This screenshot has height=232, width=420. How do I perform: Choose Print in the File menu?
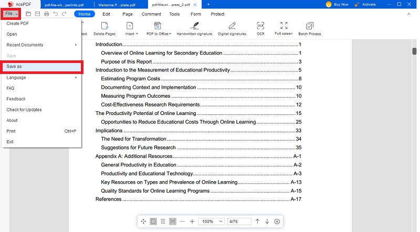41,131
